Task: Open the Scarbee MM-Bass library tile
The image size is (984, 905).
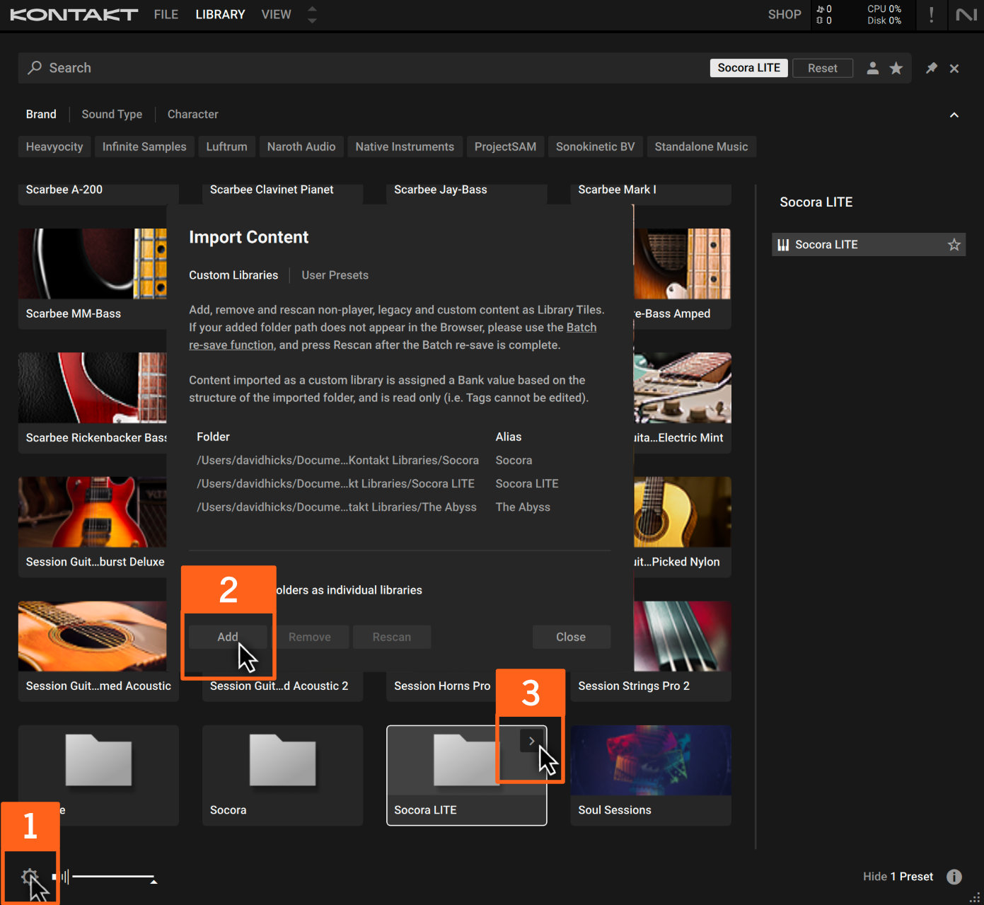Action: coord(93,279)
